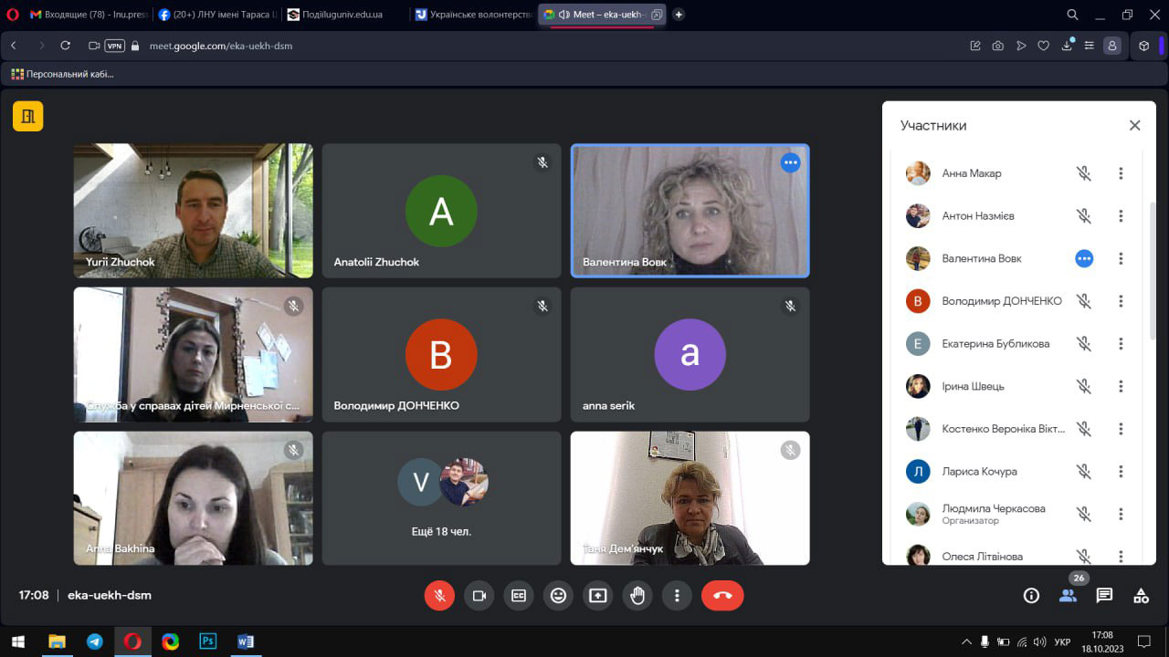Open a new browser tab
This screenshot has height=657, width=1169.
pyautogui.click(x=679, y=15)
